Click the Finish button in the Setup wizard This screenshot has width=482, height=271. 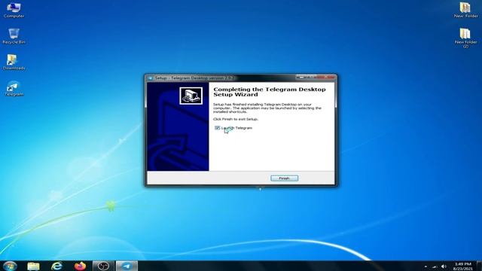pyautogui.click(x=284, y=178)
